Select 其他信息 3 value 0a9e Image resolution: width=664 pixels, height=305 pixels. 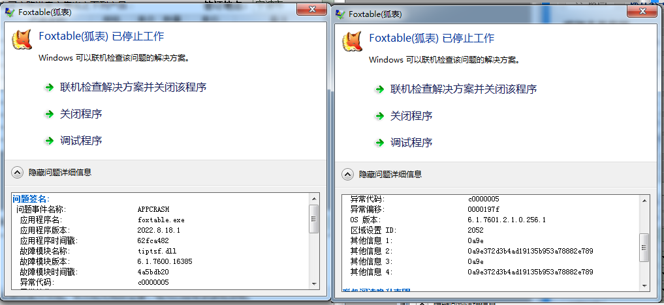click(x=475, y=261)
